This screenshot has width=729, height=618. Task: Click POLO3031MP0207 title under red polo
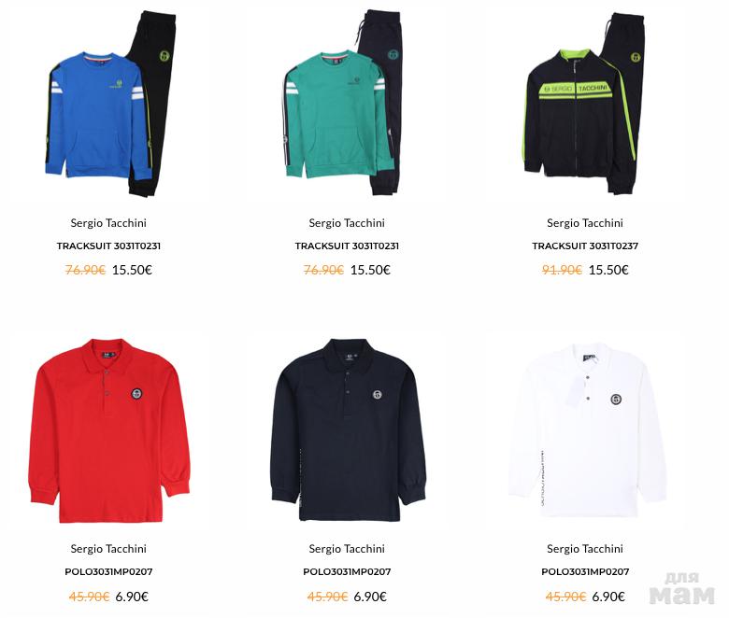point(108,572)
